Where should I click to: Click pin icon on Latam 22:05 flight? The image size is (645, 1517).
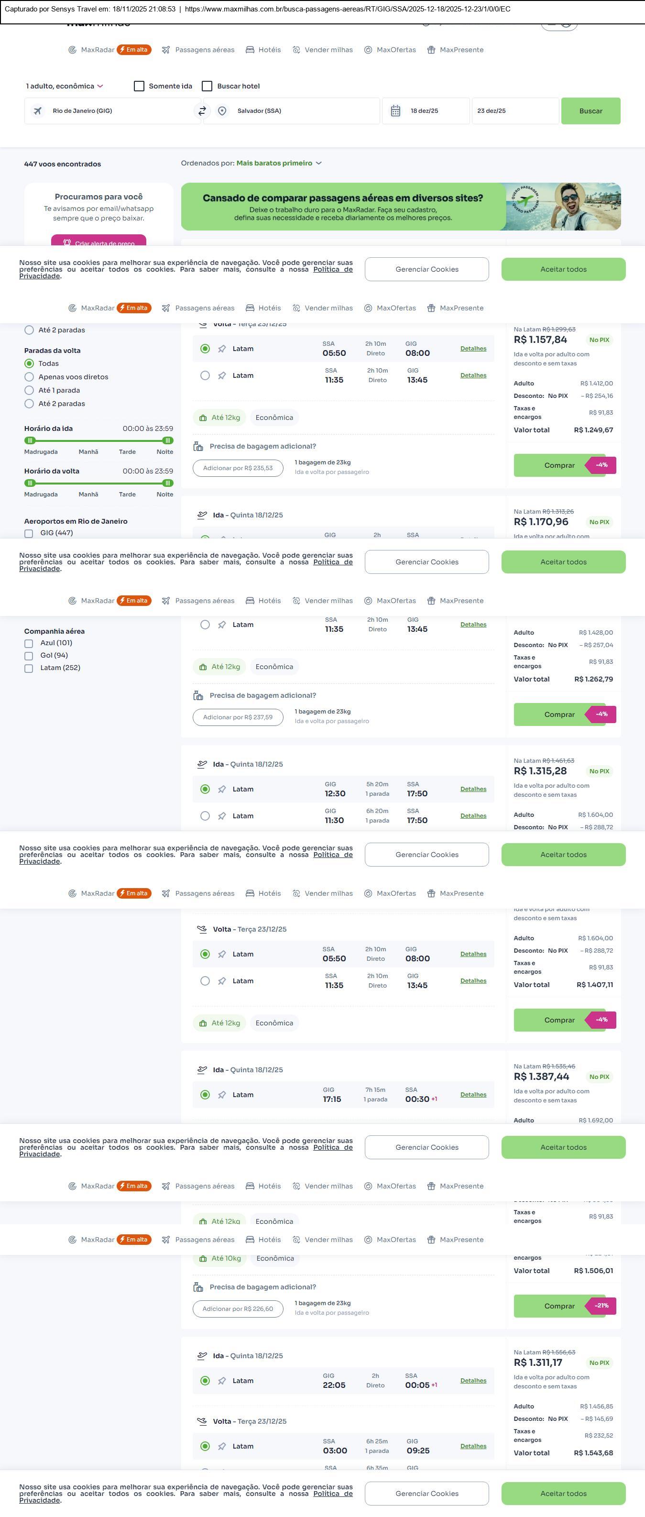(222, 1380)
